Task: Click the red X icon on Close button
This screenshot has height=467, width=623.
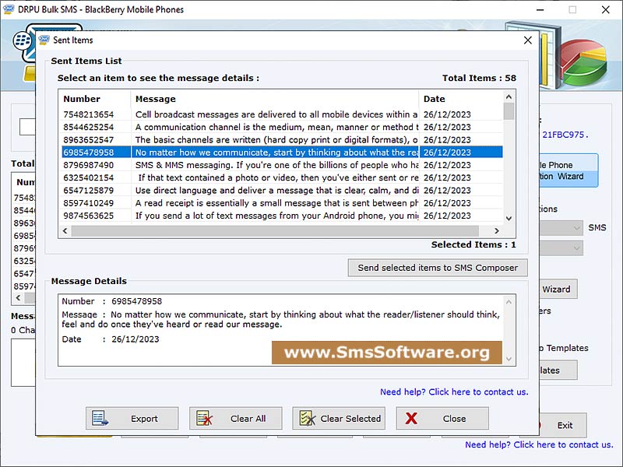Action: pos(410,418)
